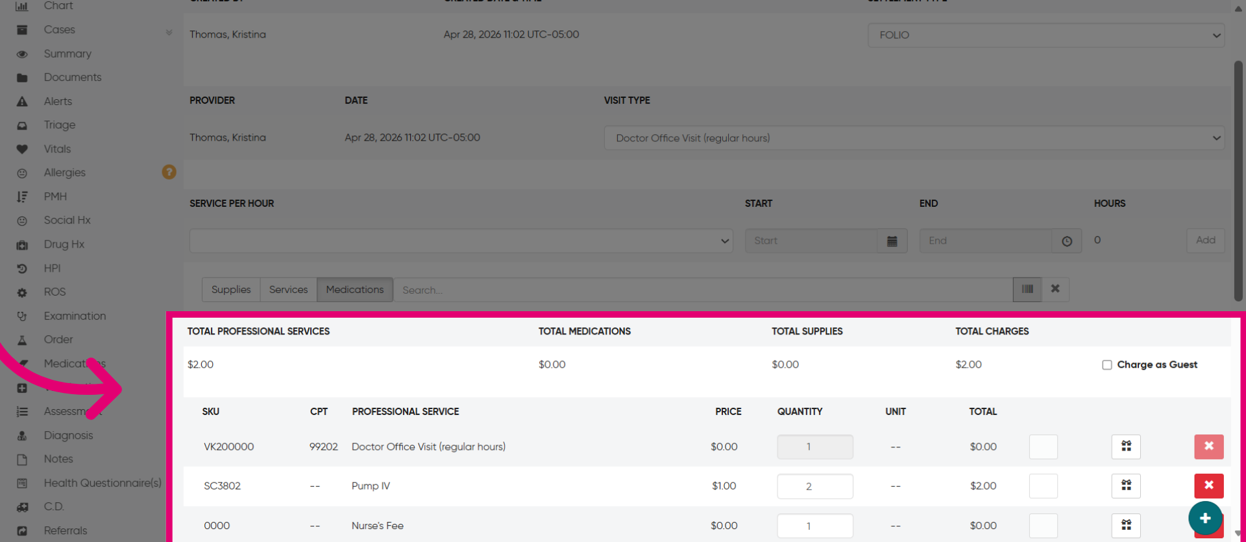Image resolution: width=1246 pixels, height=542 pixels.
Task: Click the Order flask icon
Action: (x=22, y=340)
